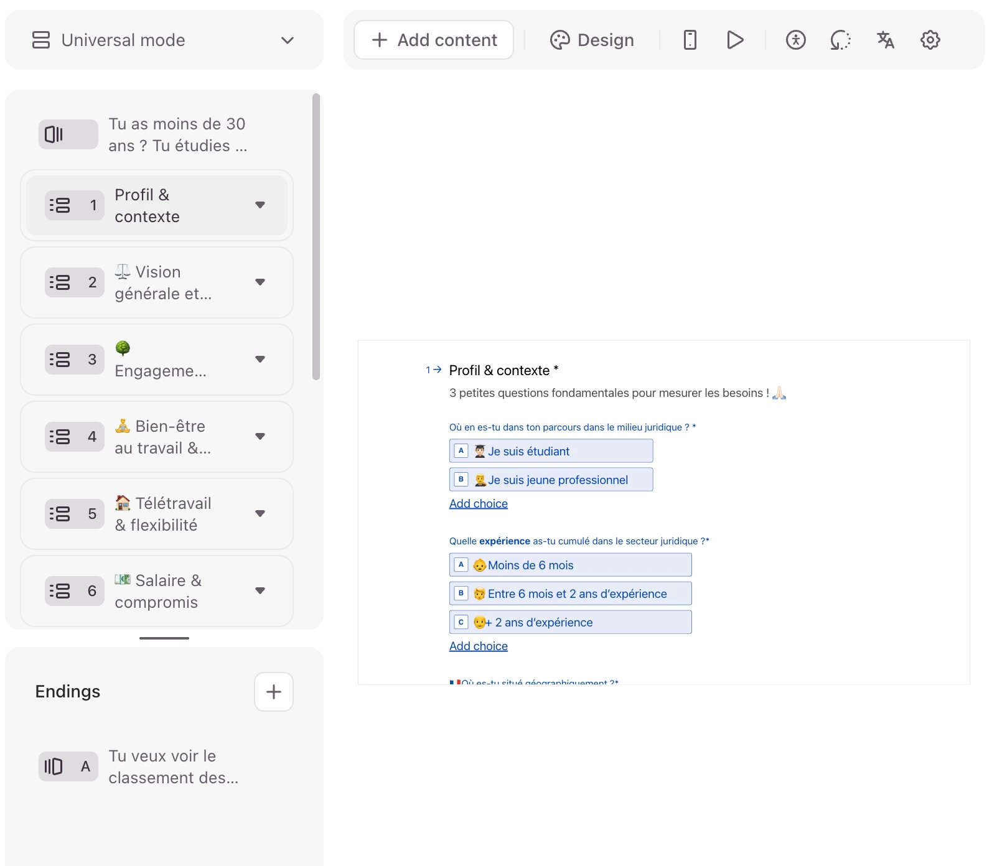Click the play preview icon

point(735,40)
